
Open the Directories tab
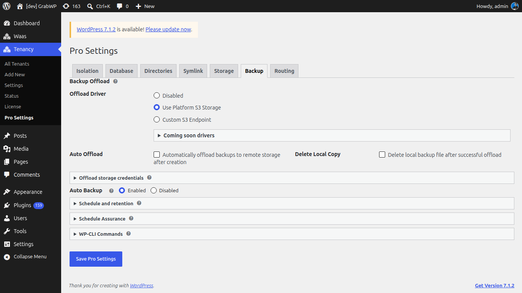[158, 71]
